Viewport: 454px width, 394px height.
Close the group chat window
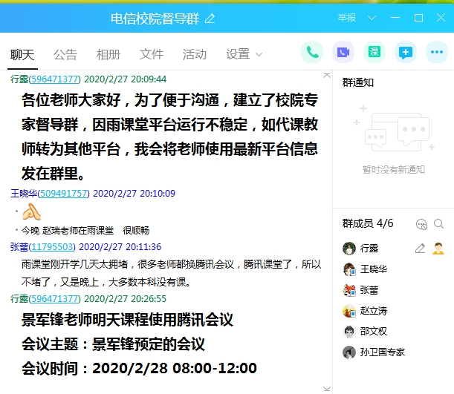(441, 18)
